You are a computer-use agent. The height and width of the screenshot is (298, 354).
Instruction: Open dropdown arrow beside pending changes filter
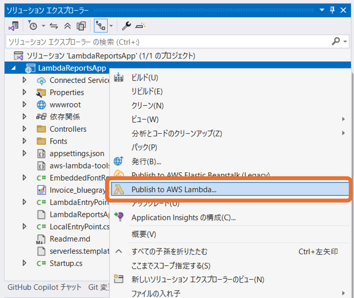point(43,26)
